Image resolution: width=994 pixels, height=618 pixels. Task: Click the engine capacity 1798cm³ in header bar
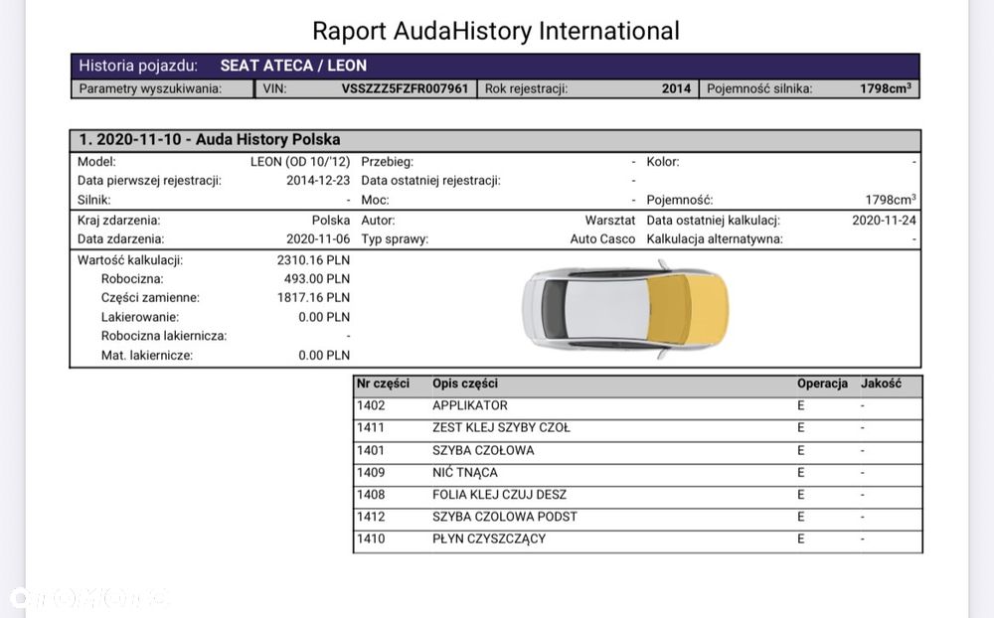click(886, 88)
